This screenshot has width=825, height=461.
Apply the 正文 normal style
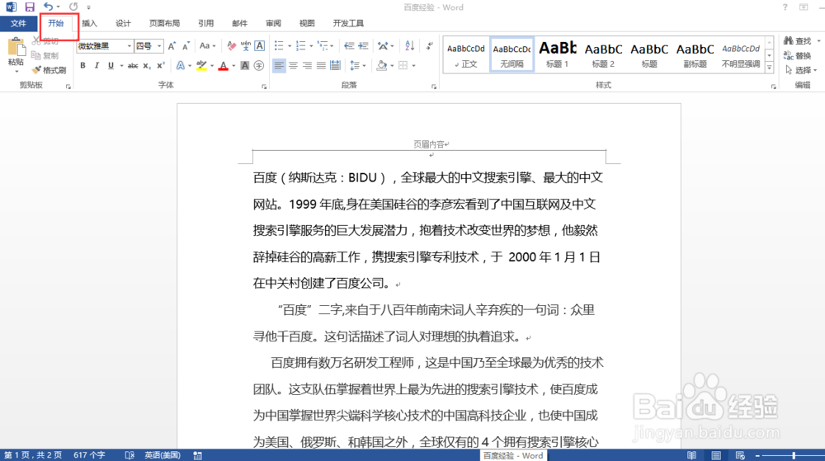coord(465,54)
